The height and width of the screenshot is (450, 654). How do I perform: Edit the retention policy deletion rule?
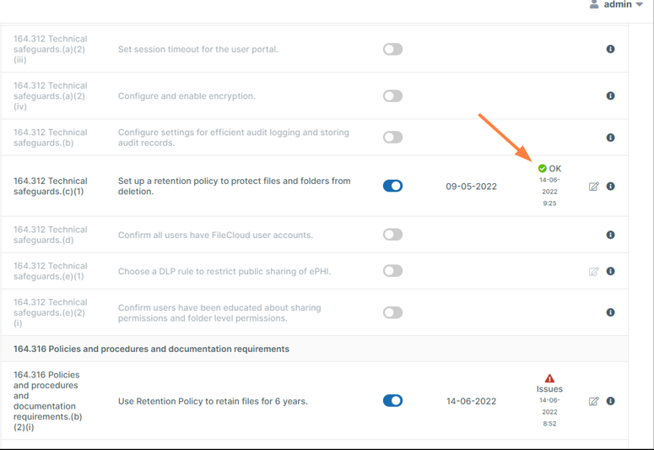(593, 187)
